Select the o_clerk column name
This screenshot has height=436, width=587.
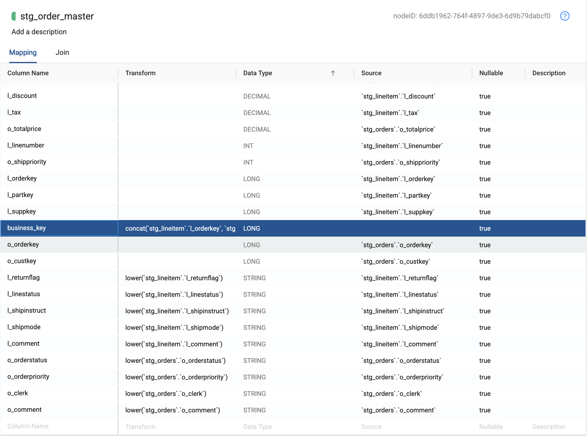click(x=18, y=393)
